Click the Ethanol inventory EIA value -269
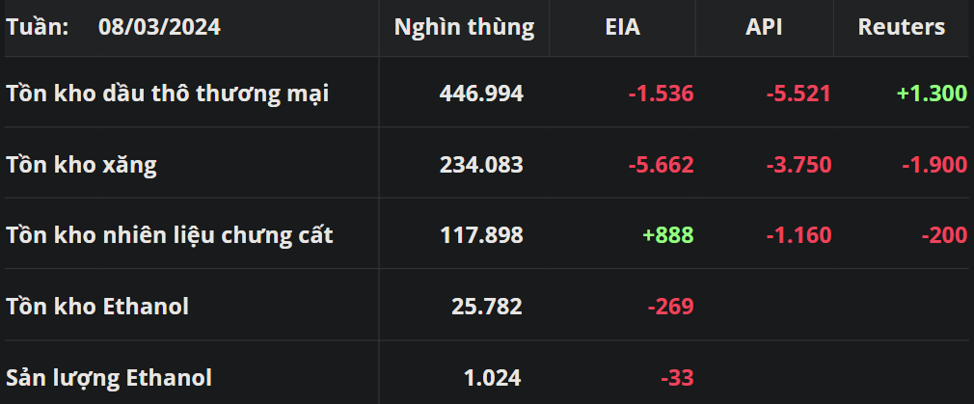The height and width of the screenshot is (404, 974). (671, 307)
